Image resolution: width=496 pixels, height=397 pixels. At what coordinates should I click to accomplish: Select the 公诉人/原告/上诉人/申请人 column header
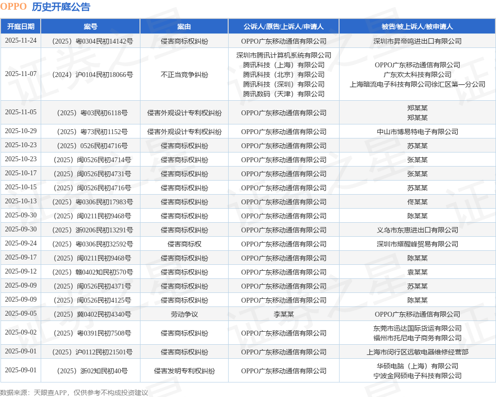pyautogui.click(x=283, y=27)
